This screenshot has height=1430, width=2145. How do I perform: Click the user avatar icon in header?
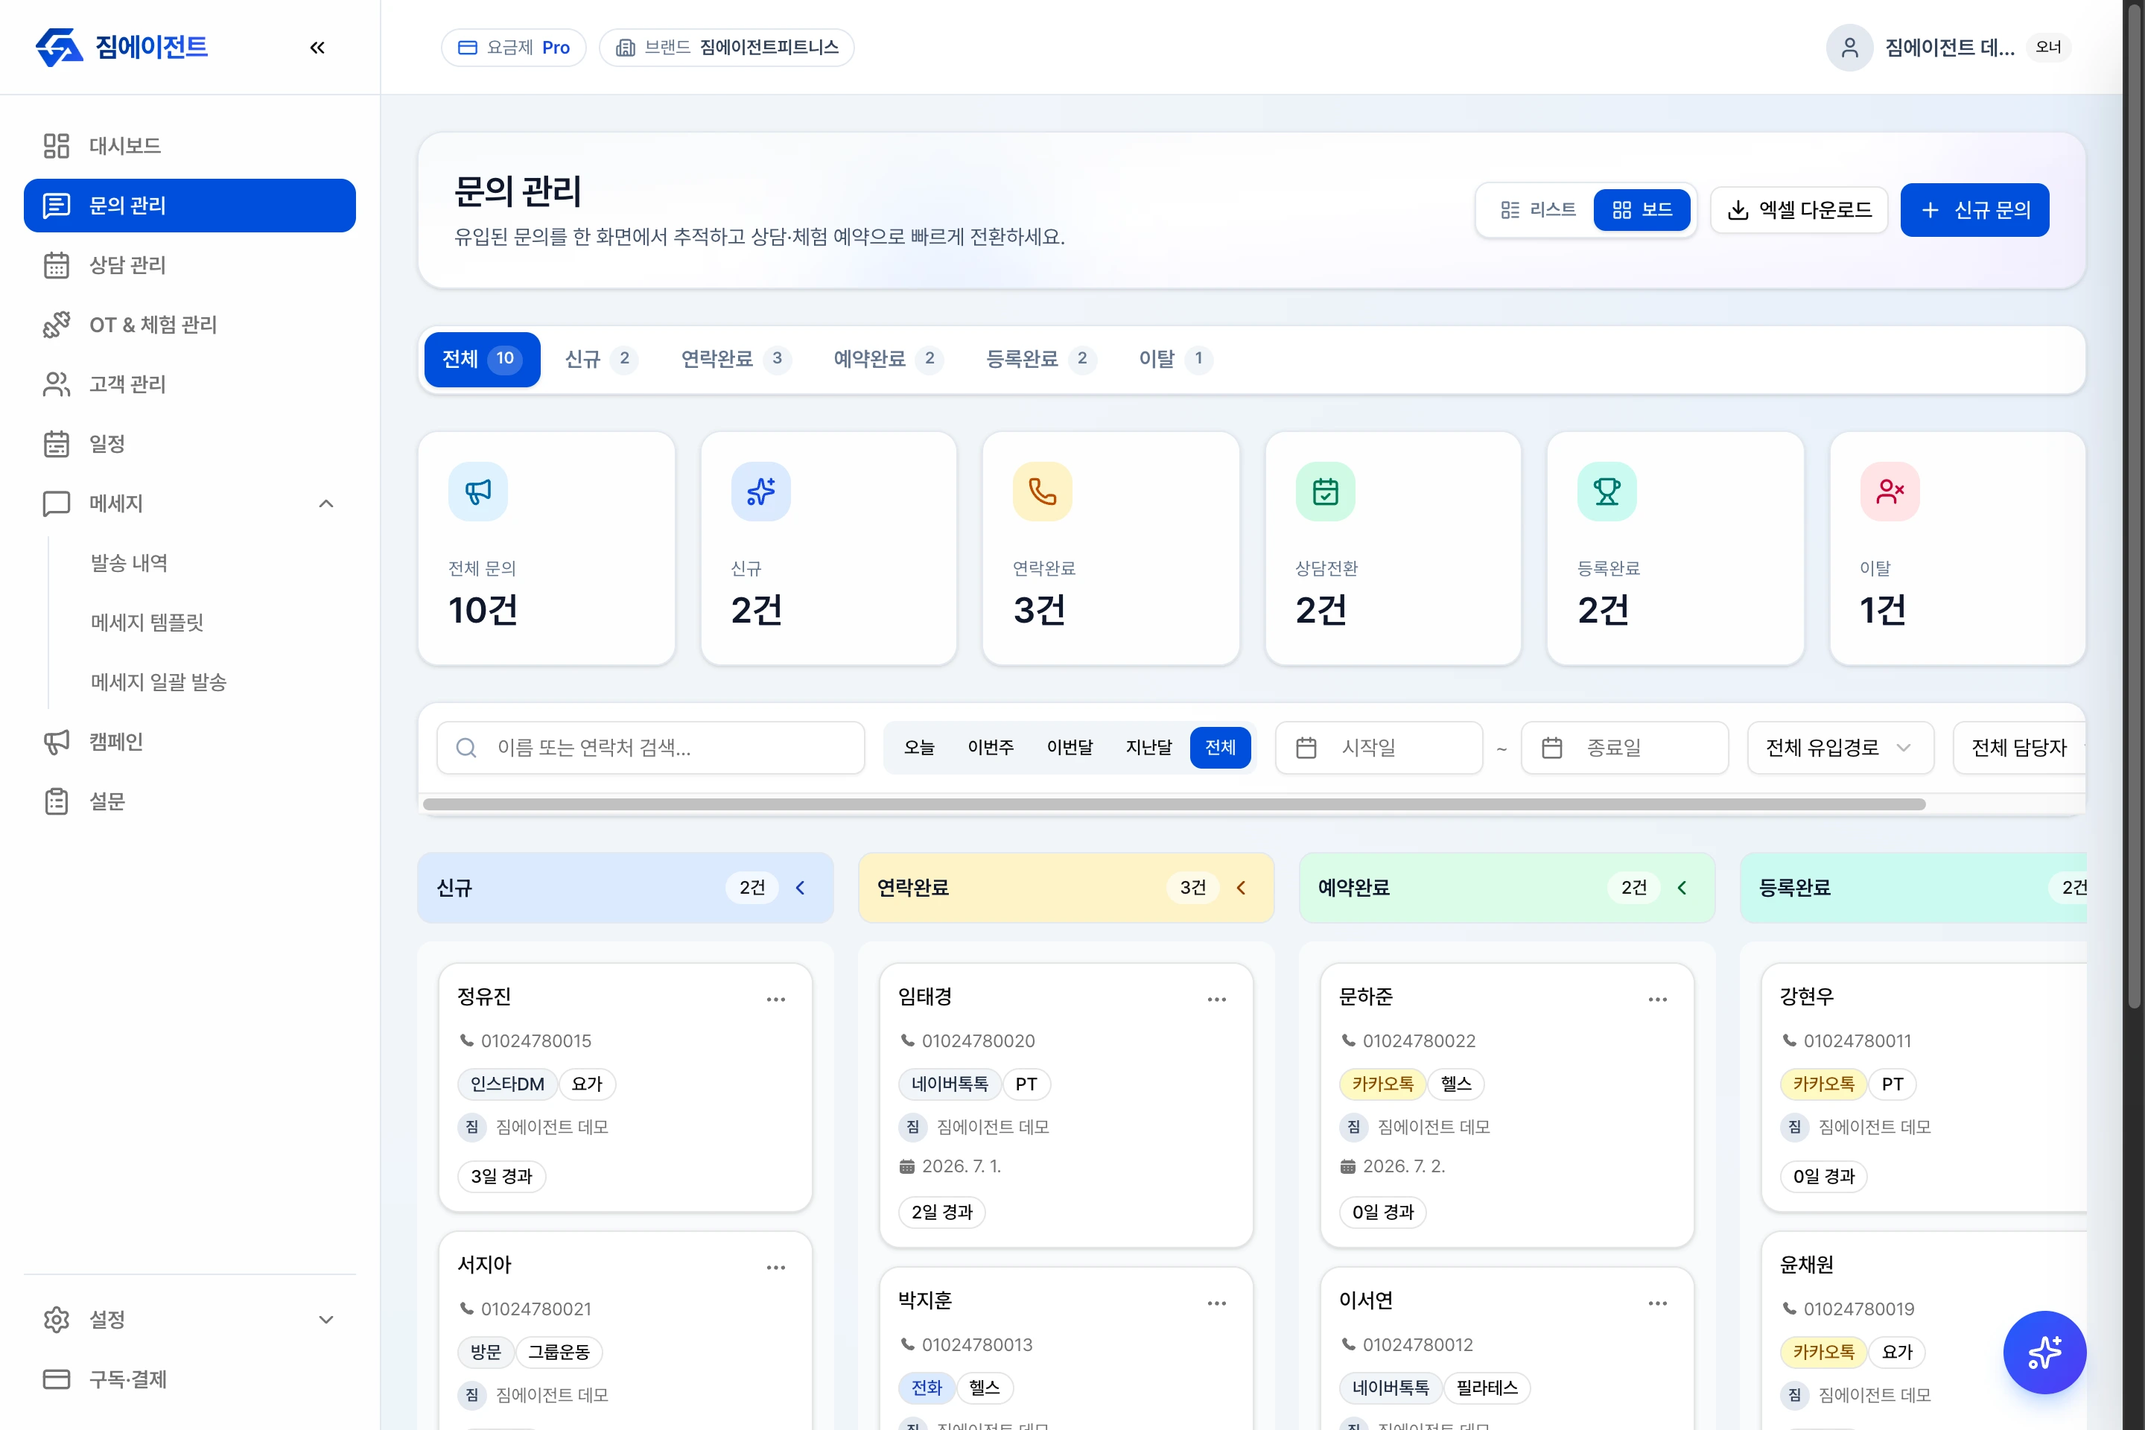[1849, 48]
